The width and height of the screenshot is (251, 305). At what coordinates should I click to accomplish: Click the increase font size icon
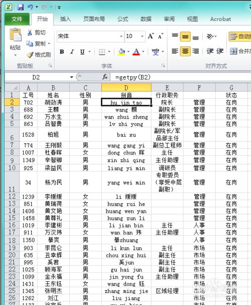point(151,36)
